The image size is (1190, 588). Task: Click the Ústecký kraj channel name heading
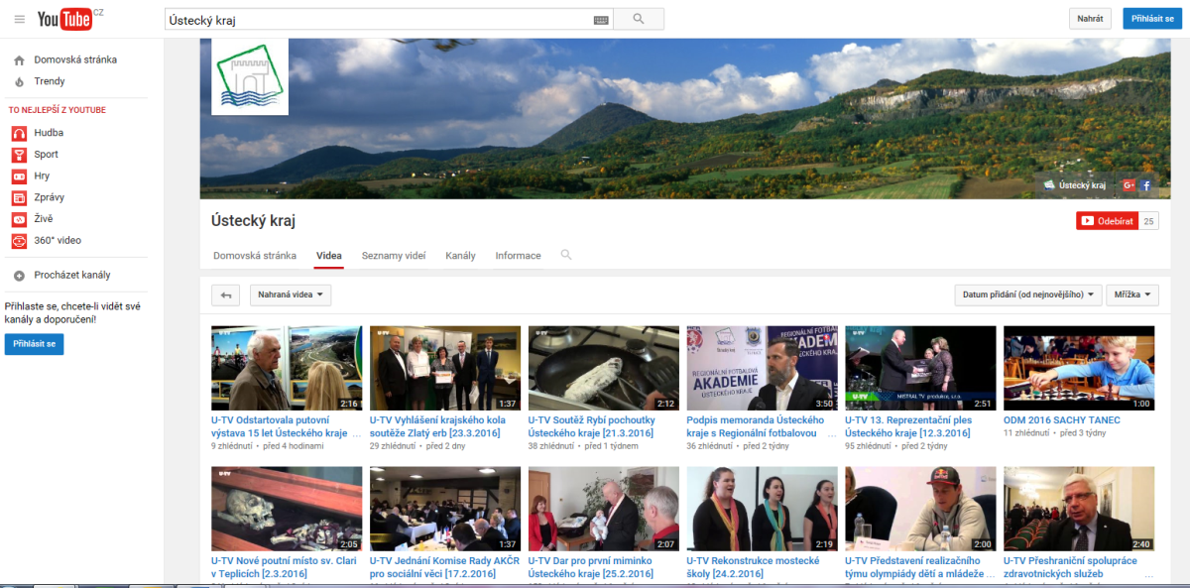point(254,221)
